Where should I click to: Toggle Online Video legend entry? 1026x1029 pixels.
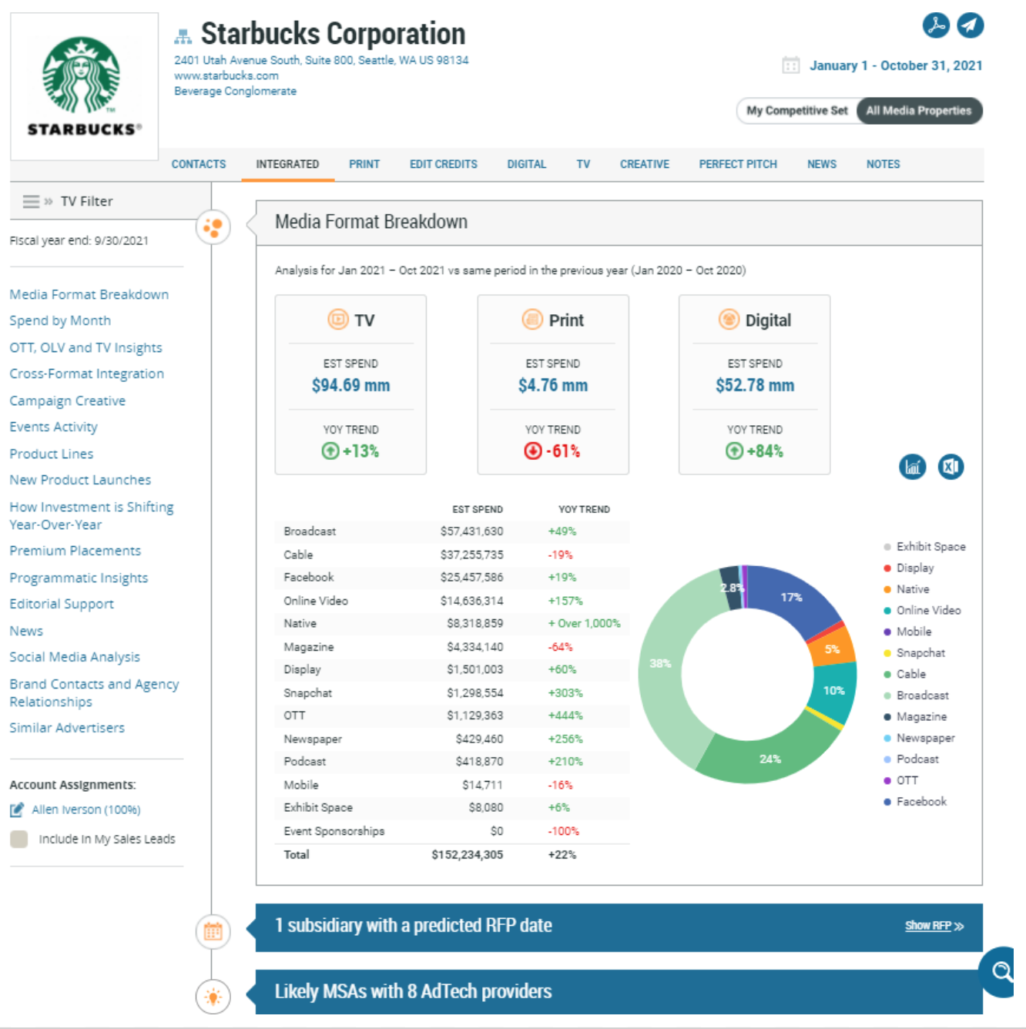pos(922,610)
